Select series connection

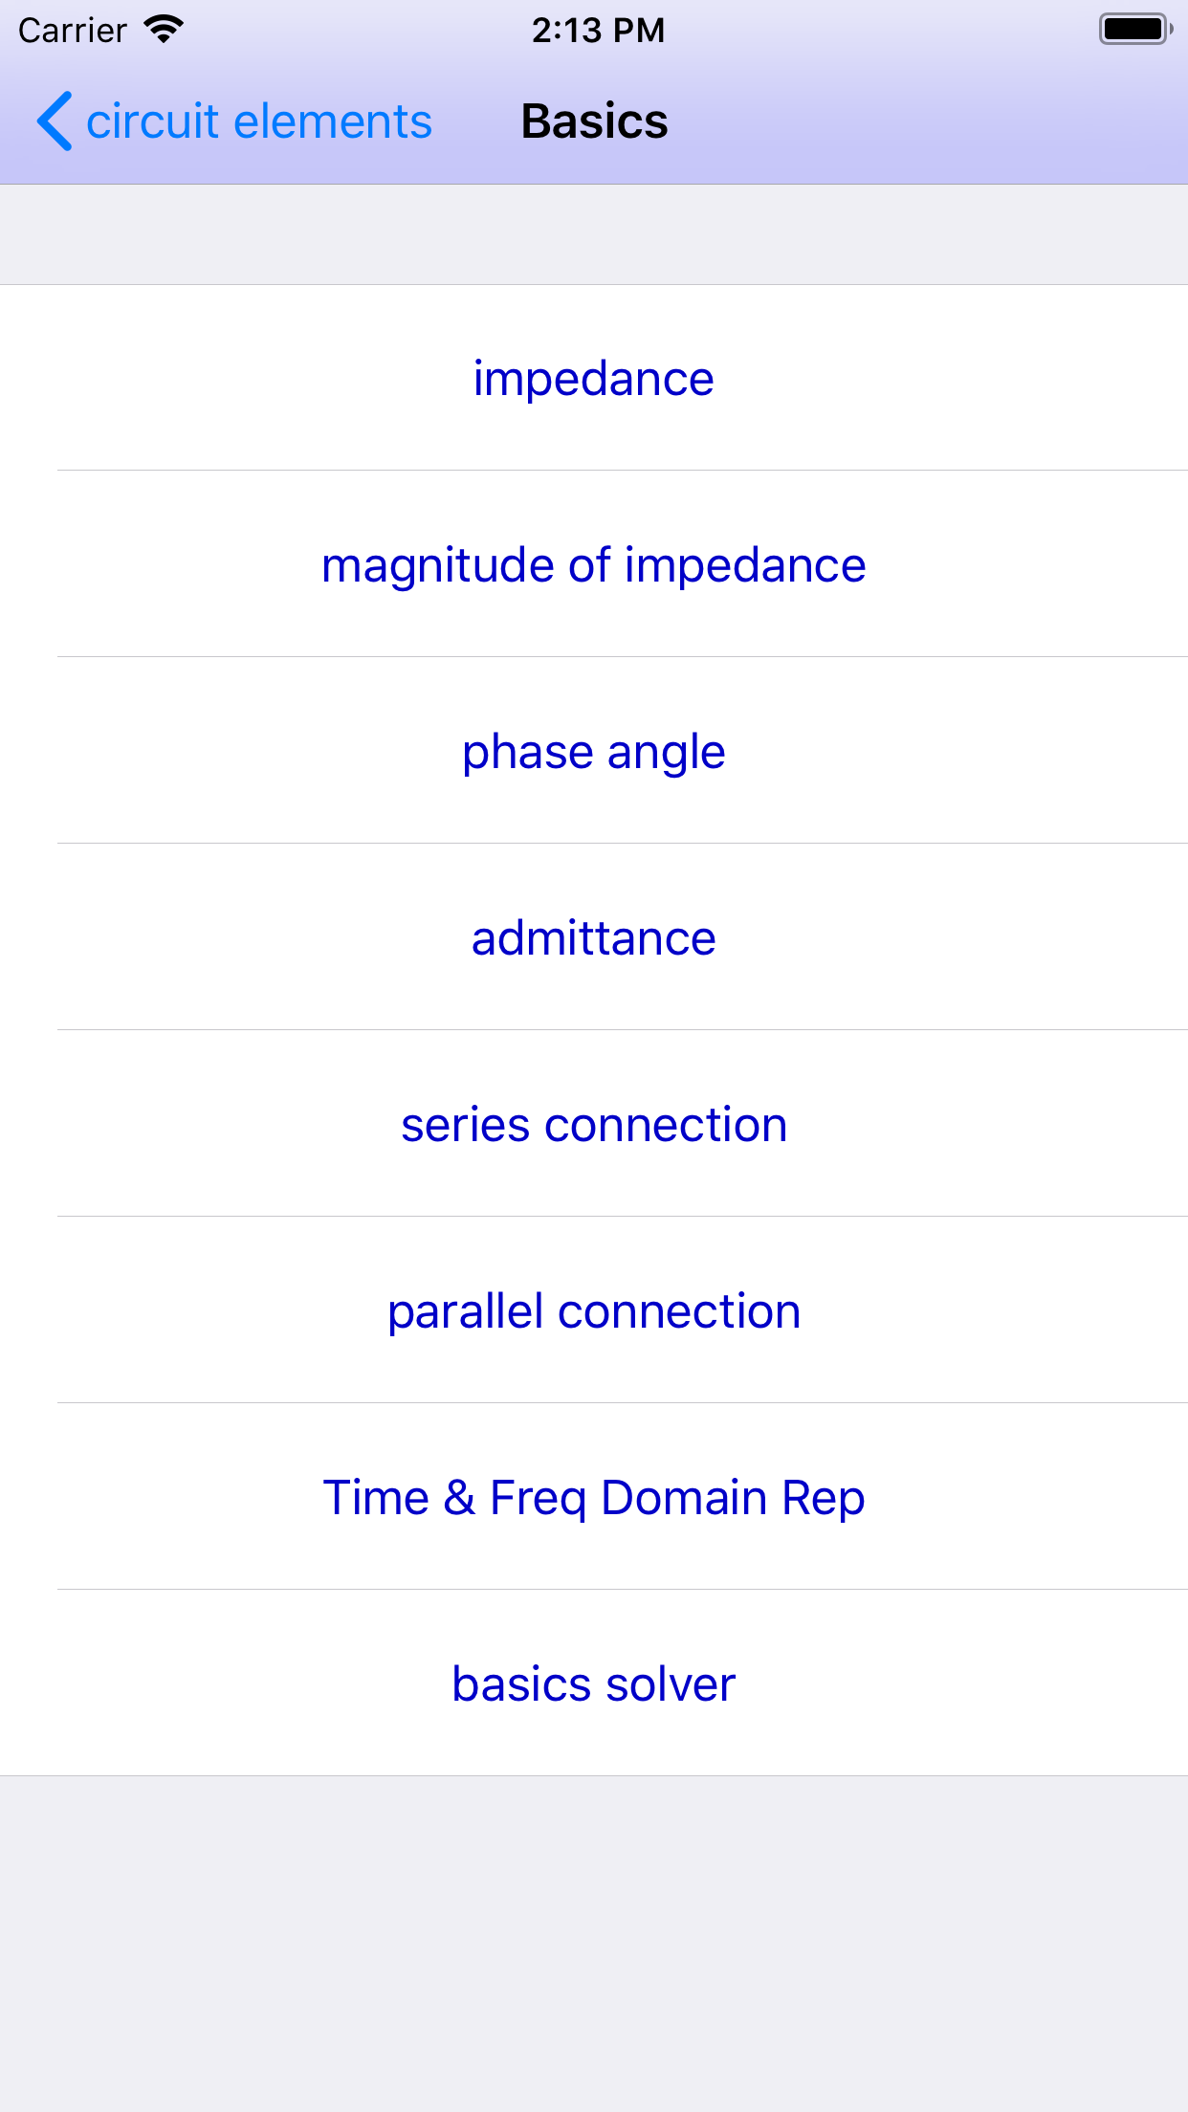pyautogui.click(x=593, y=1124)
